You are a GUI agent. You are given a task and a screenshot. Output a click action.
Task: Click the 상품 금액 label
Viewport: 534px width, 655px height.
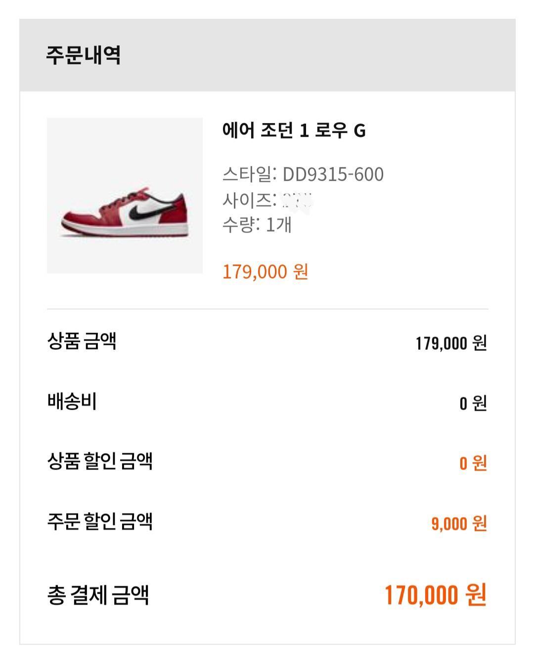(x=82, y=341)
